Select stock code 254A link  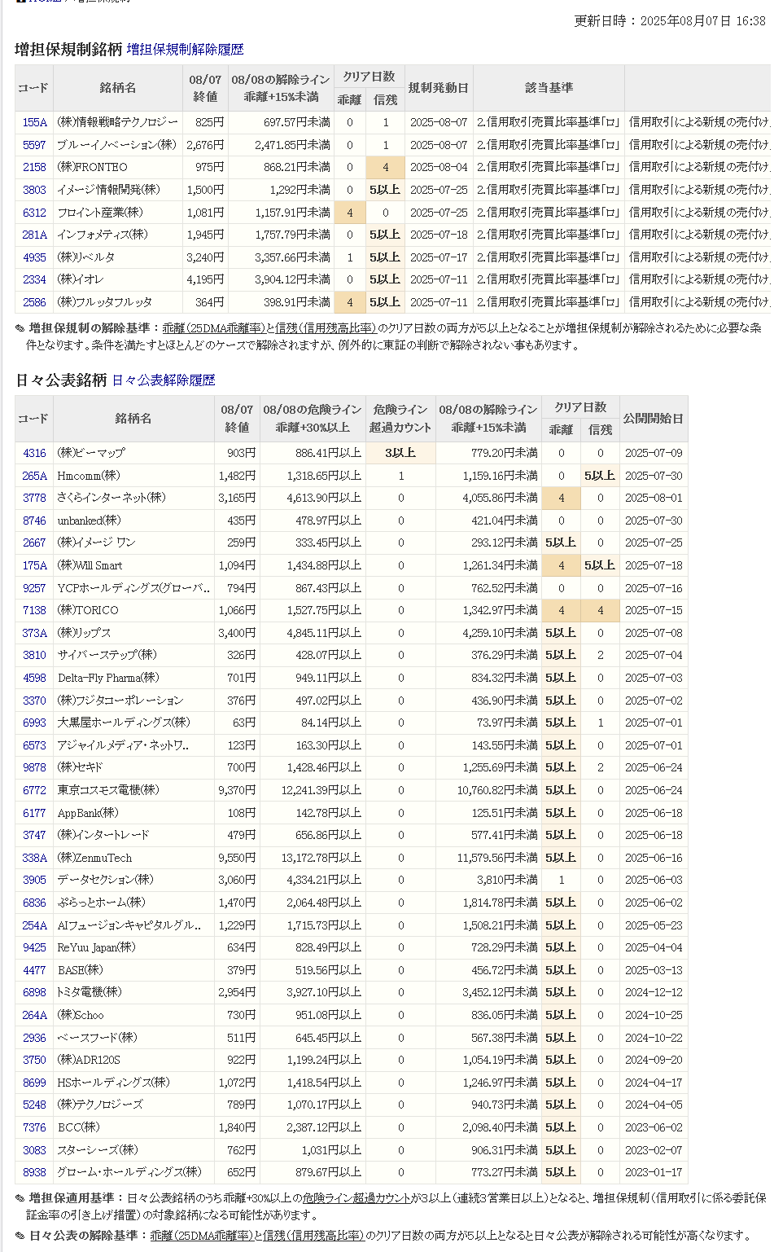[x=34, y=925]
